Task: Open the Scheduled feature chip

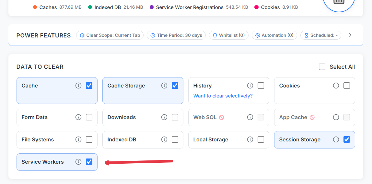Action: [x=321, y=35]
